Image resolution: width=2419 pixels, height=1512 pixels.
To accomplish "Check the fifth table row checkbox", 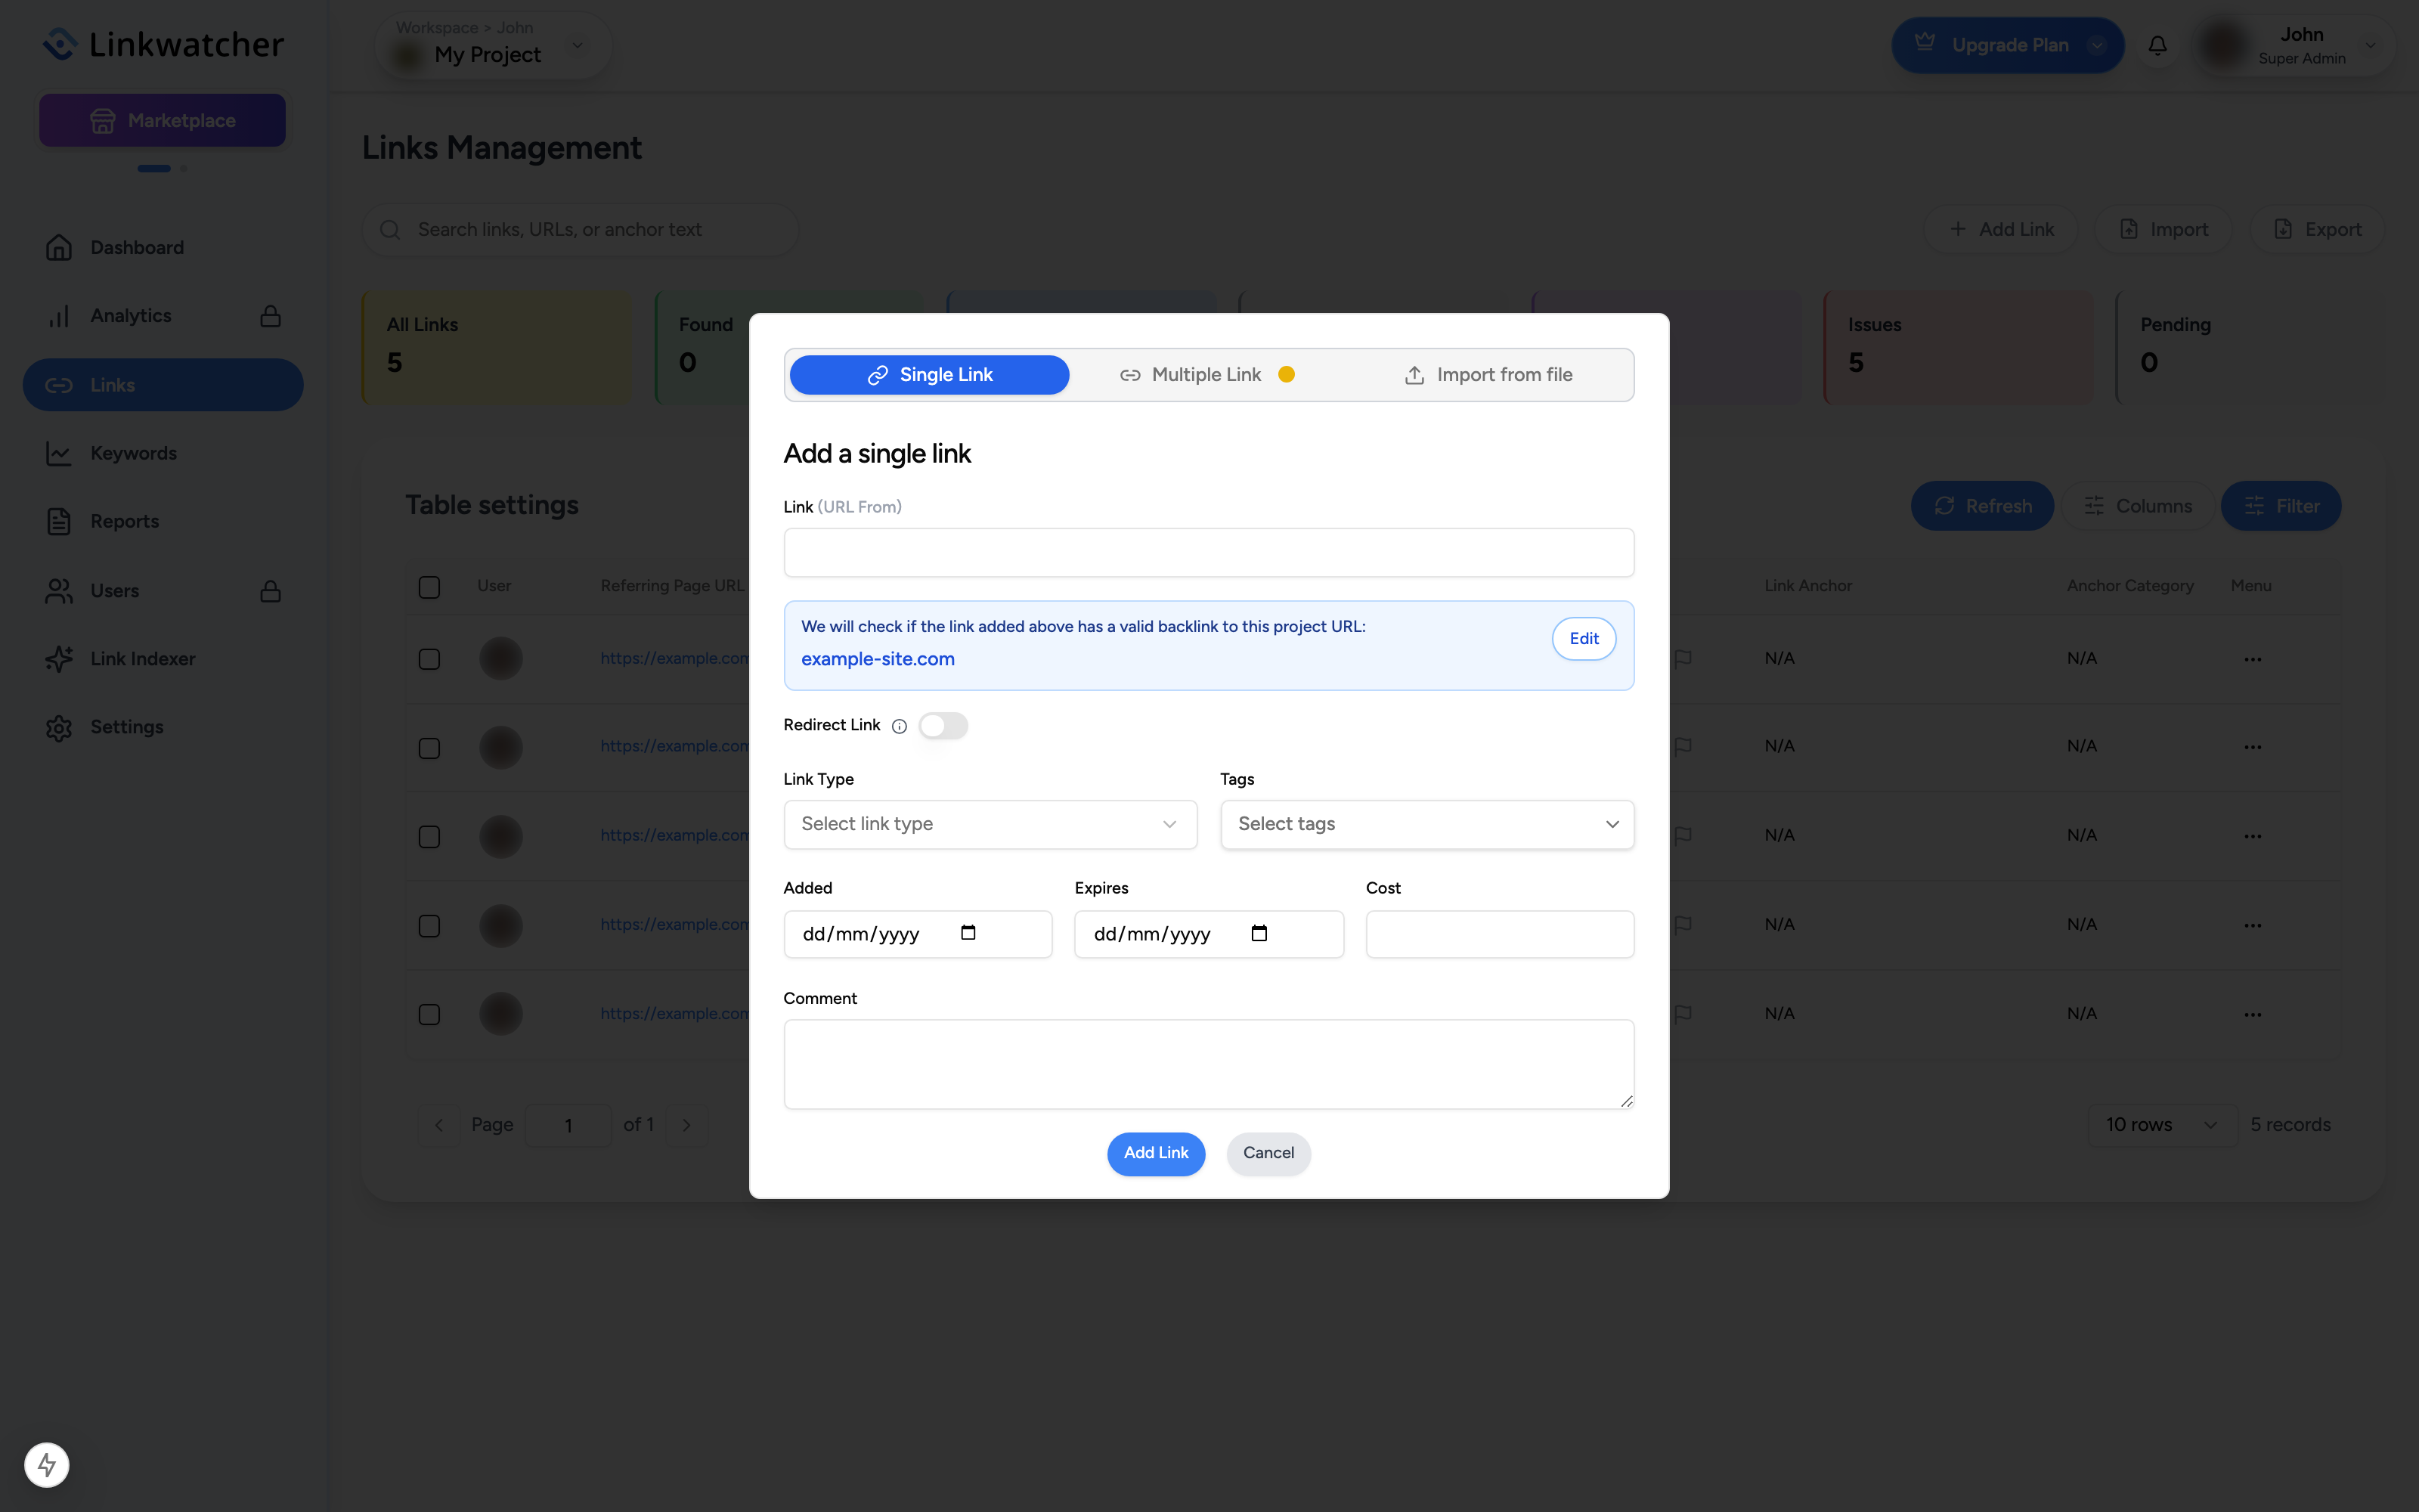I will (x=429, y=1014).
